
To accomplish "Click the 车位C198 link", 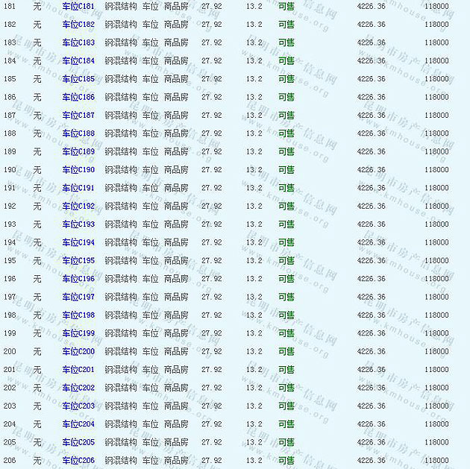I will (78, 315).
